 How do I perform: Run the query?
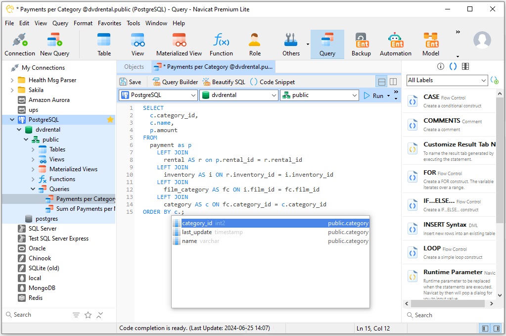coord(374,96)
